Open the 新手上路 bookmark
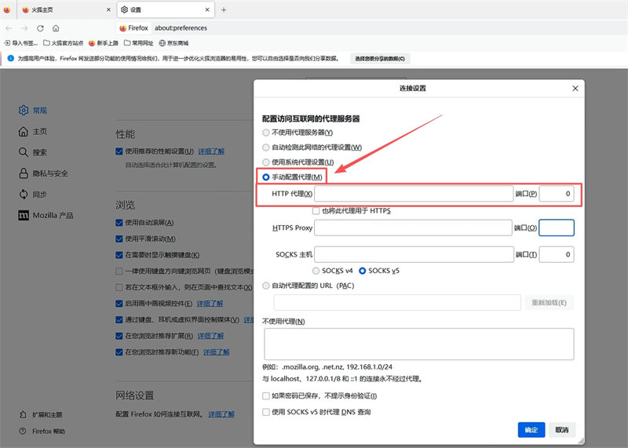The height and width of the screenshot is (448, 628). [104, 43]
